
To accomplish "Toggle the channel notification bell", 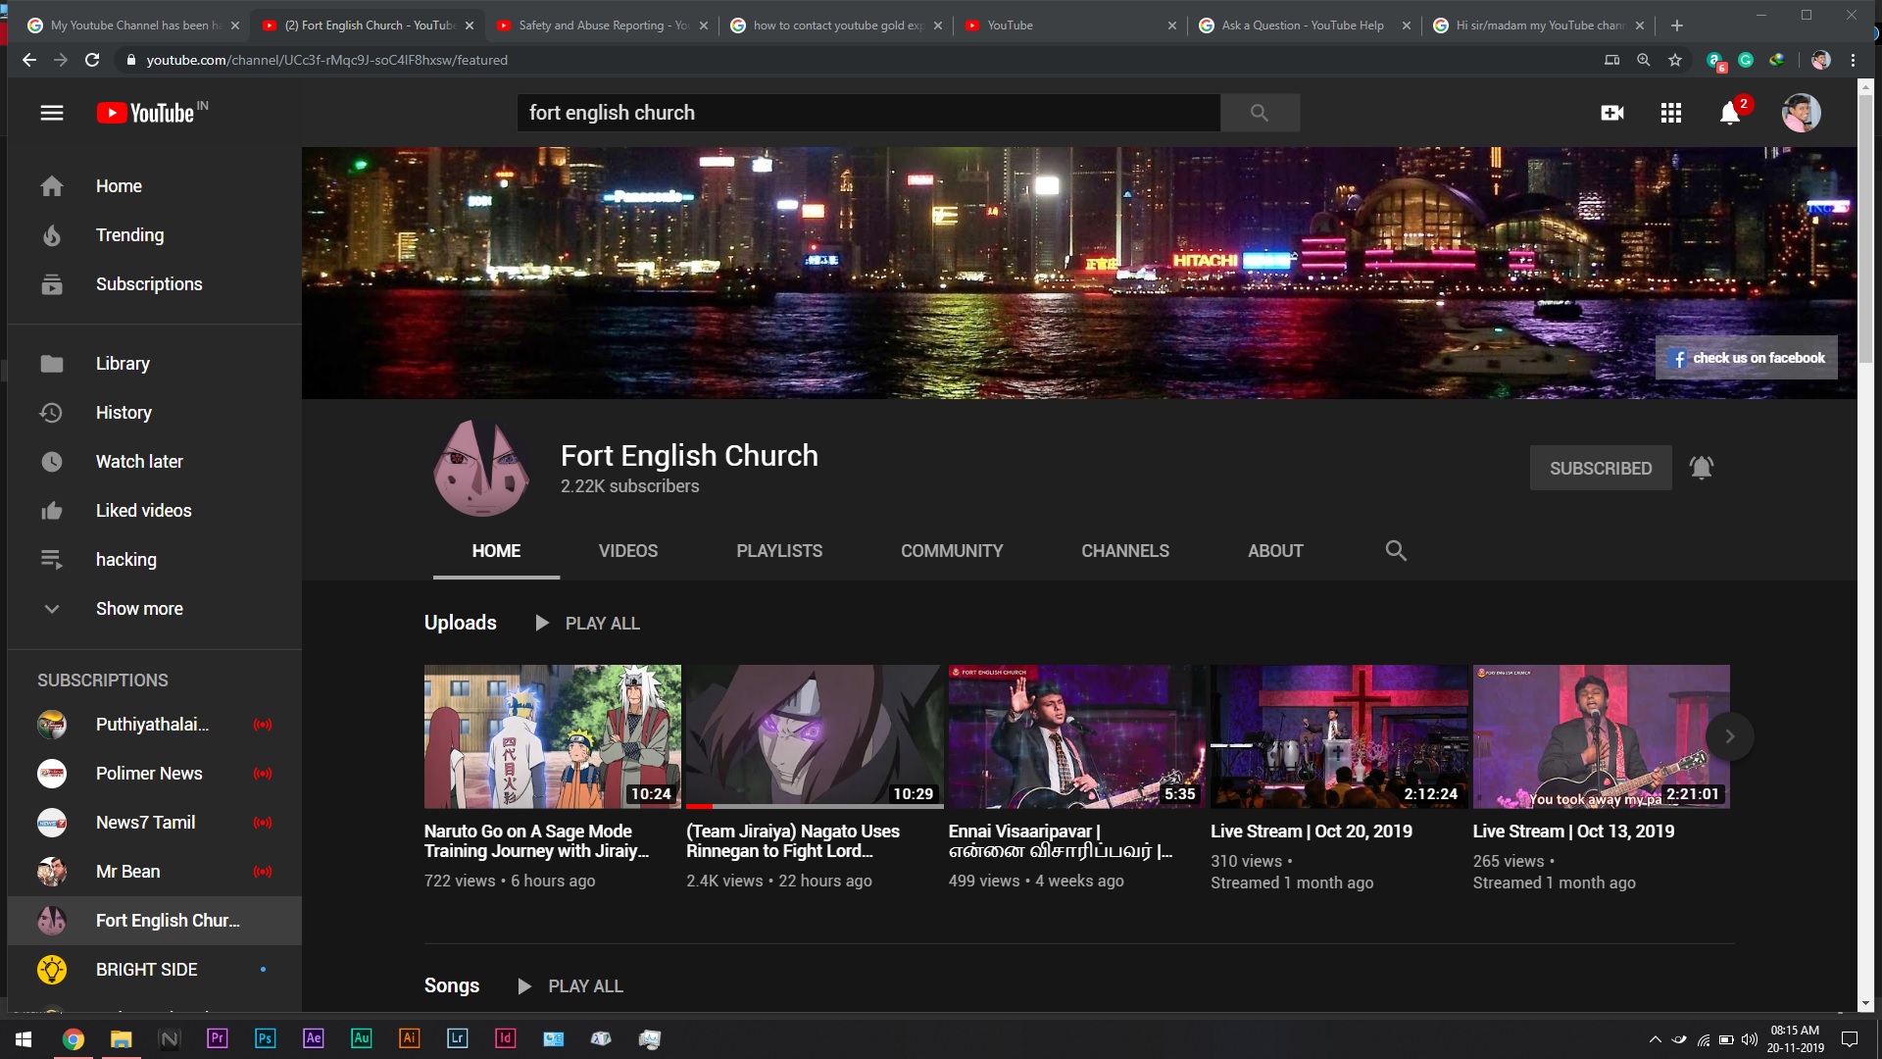I will point(1702,468).
